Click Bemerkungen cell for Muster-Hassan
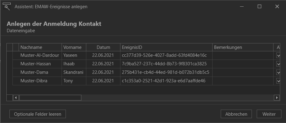The height and width of the screenshot is (123, 286). [x=243, y=64]
